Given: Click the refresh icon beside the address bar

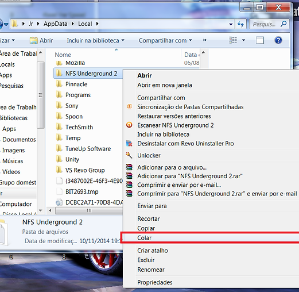Looking at the screenshot, I should click(x=240, y=24).
